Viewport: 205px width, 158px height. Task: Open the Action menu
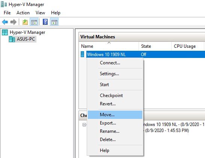point(23,13)
